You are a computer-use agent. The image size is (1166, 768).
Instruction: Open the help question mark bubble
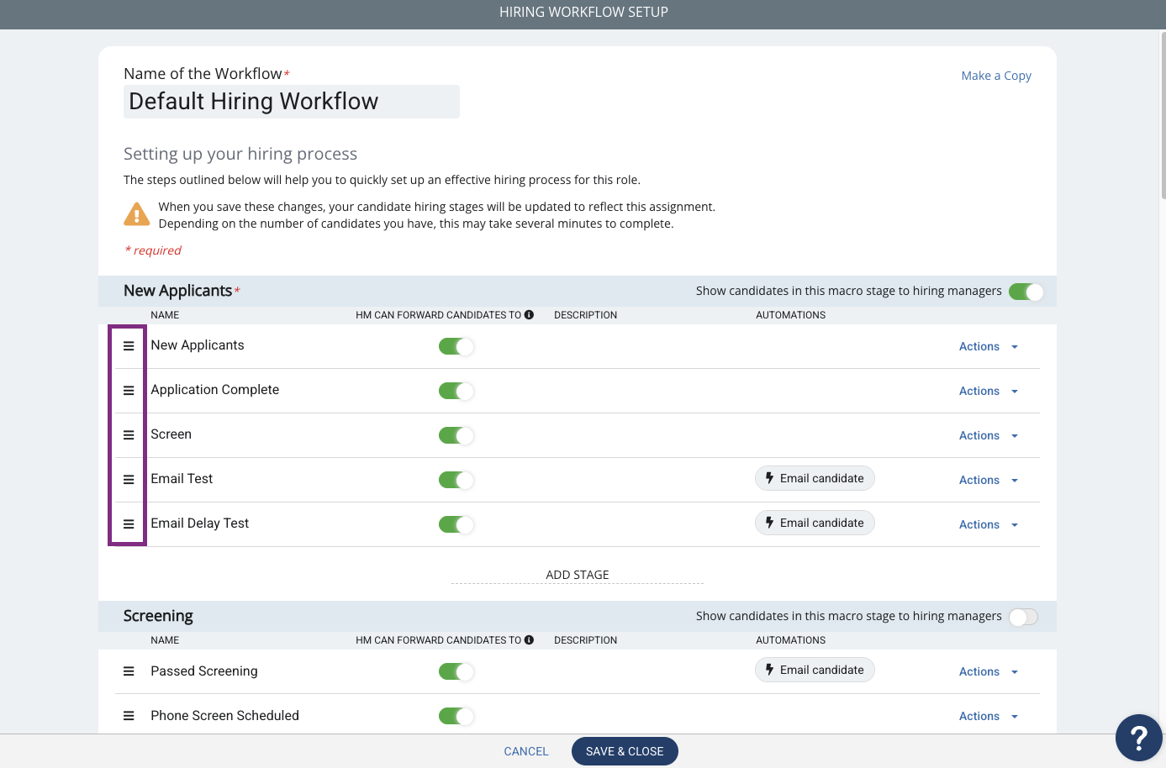1139,738
